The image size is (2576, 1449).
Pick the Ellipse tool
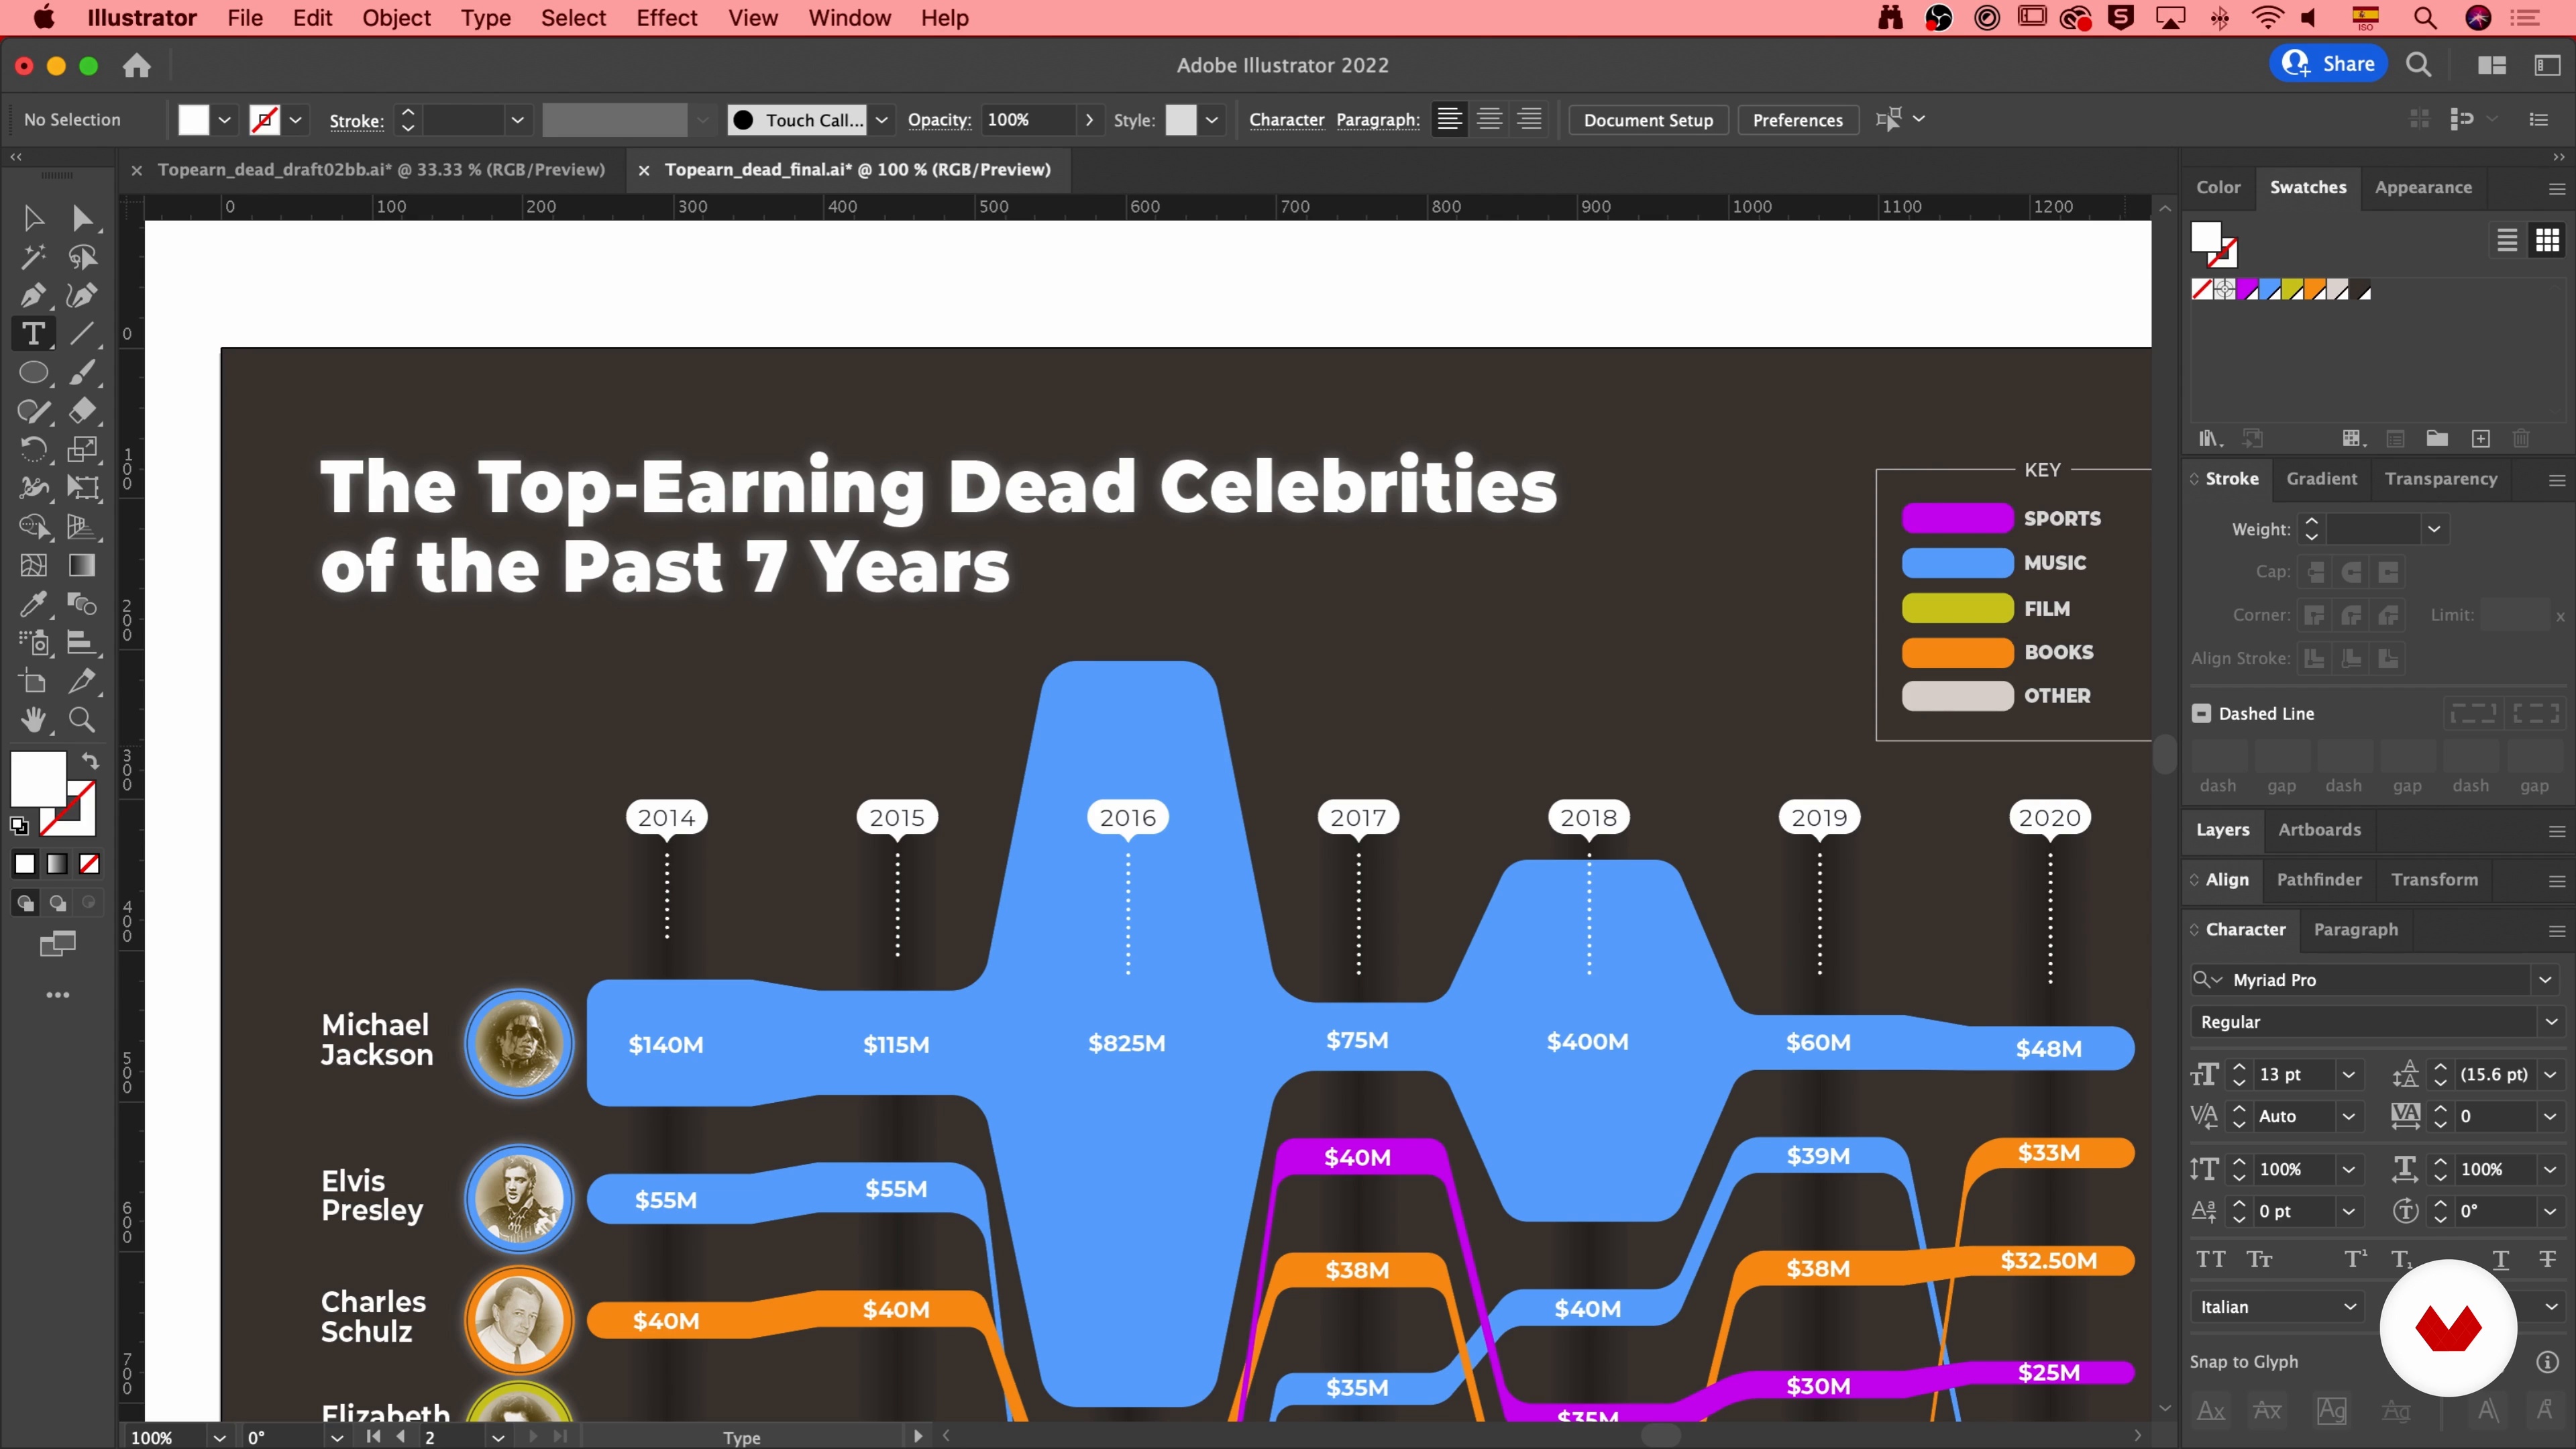33,372
